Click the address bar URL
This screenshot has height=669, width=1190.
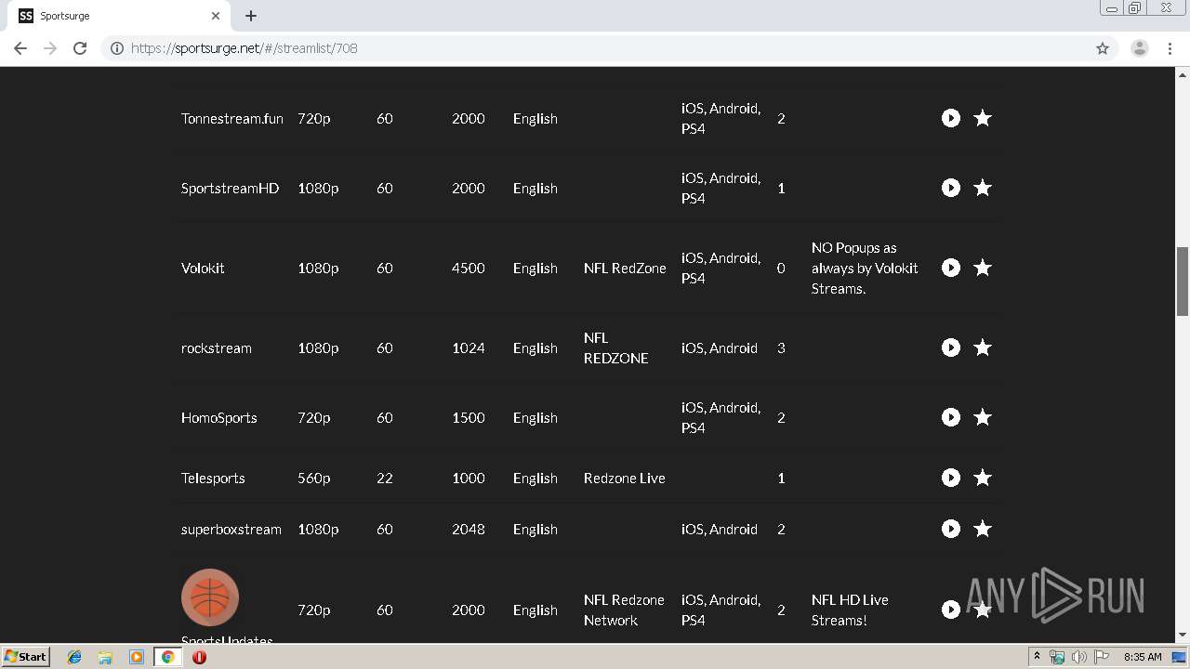pos(245,48)
